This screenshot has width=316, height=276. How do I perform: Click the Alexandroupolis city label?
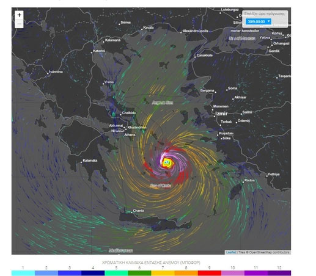(x=196, y=31)
